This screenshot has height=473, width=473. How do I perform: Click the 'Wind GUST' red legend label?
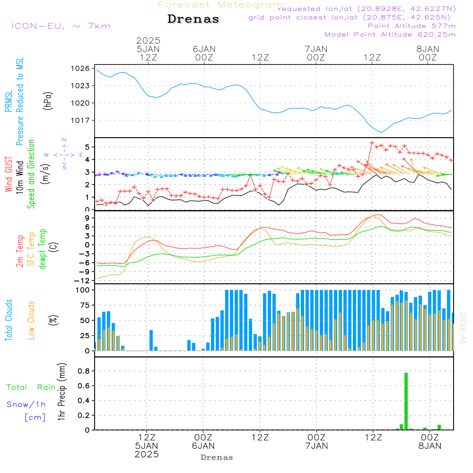9,174
